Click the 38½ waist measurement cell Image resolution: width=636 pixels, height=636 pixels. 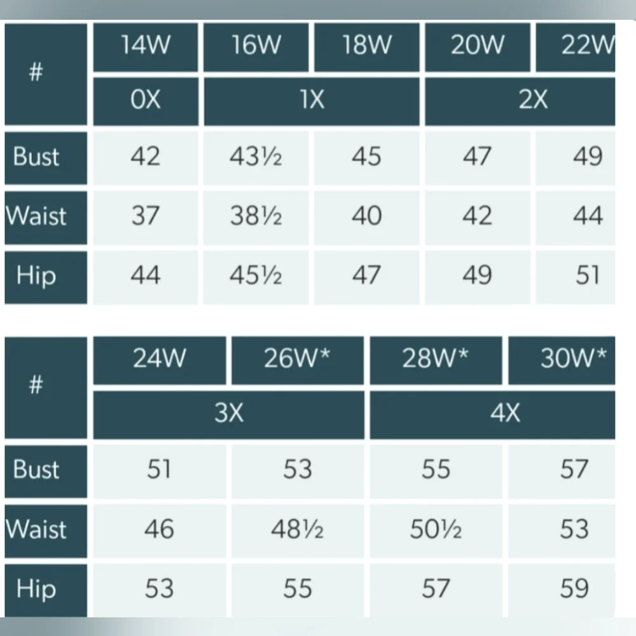[x=256, y=218]
